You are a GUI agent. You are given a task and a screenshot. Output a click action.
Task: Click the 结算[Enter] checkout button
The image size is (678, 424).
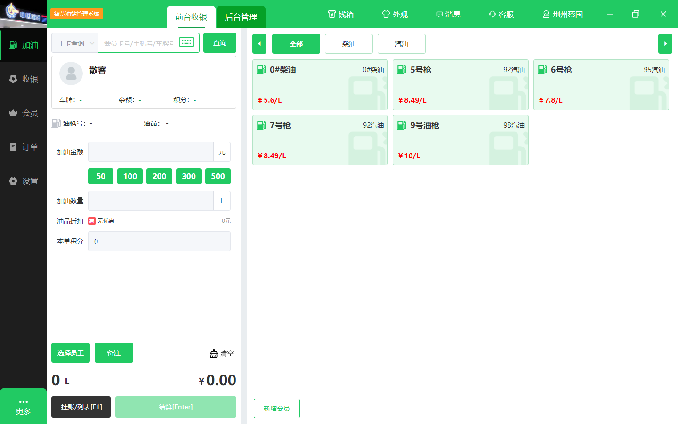click(x=176, y=407)
